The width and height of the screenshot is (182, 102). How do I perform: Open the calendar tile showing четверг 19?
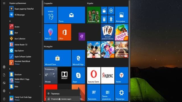[x=51, y=15]
